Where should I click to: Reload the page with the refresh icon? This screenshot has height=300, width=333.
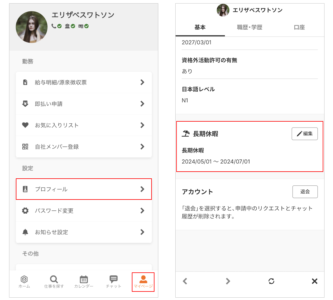point(271,281)
